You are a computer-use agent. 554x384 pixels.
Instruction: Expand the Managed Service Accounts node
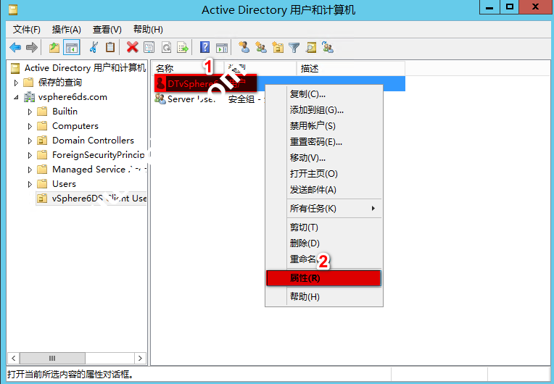[x=30, y=170]
